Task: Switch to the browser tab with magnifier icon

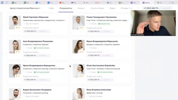Action: click(160, 2)
